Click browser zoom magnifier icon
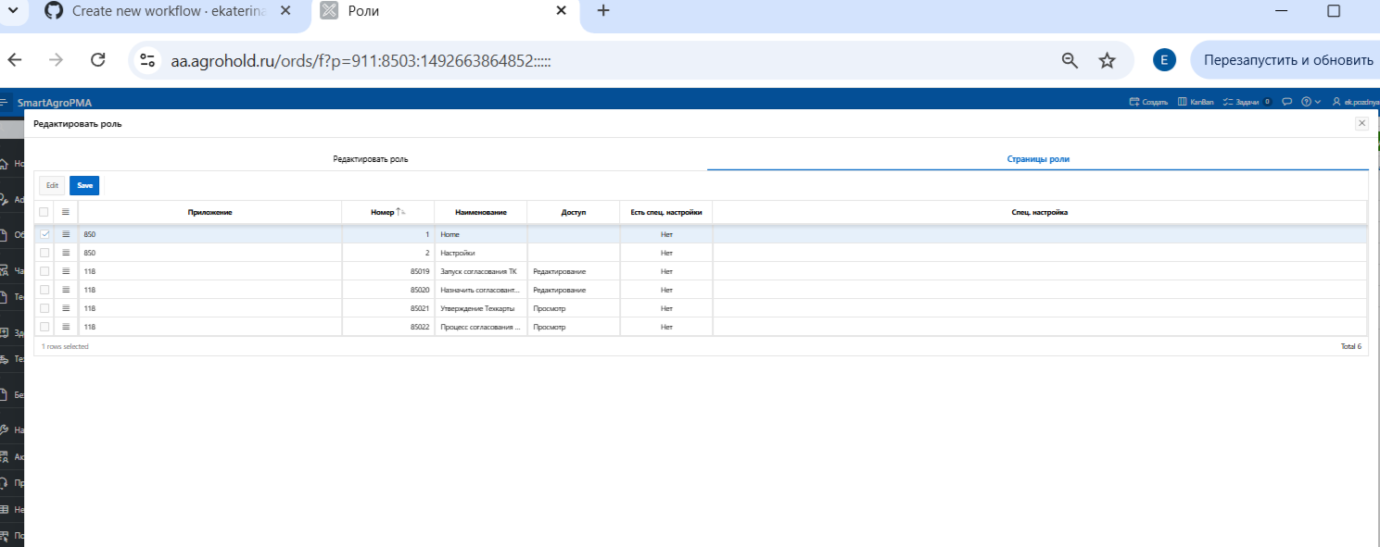 [1070, 60]
